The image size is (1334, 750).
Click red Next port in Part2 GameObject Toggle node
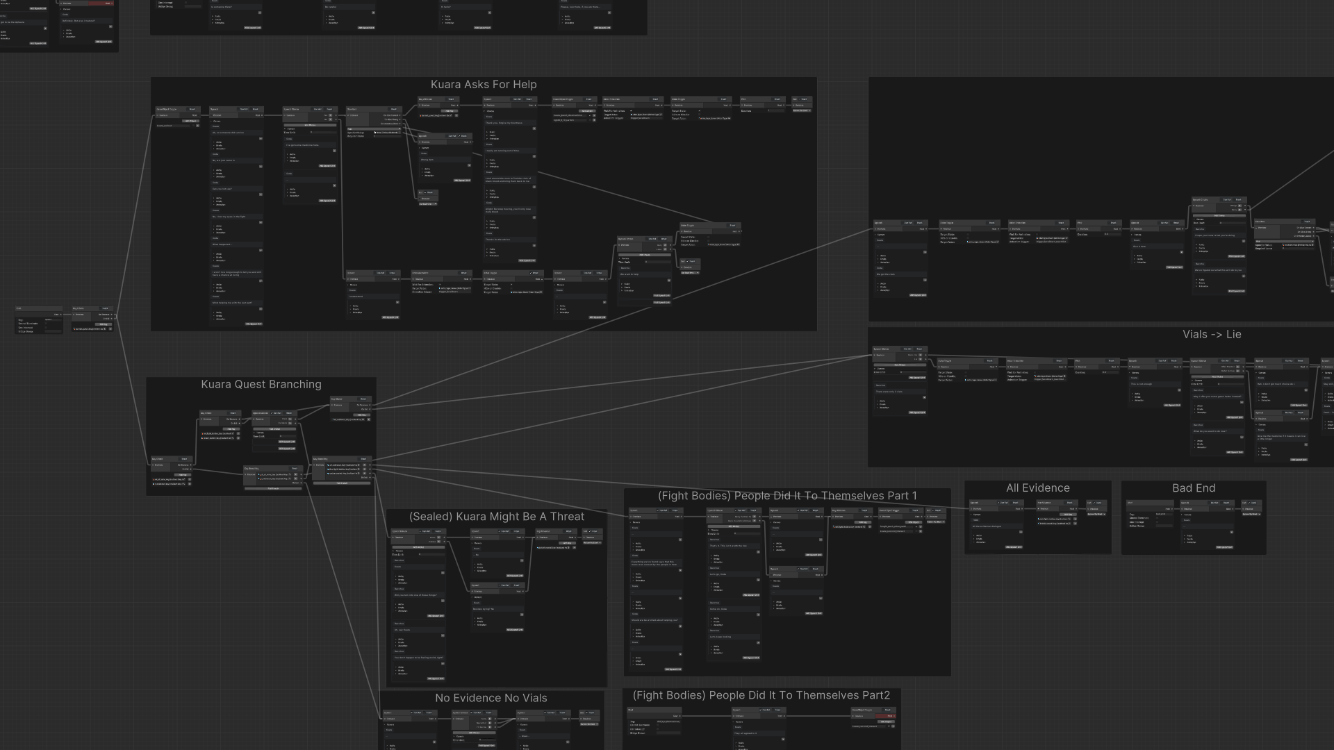click(894, 716)
